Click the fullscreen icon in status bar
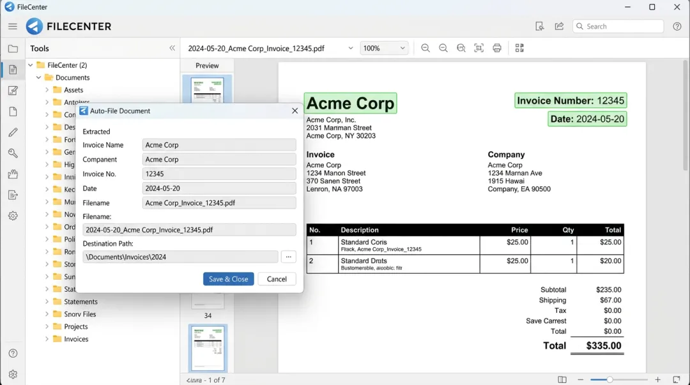Viewport: 690px width, 385px height. click(x=677, y=379)
